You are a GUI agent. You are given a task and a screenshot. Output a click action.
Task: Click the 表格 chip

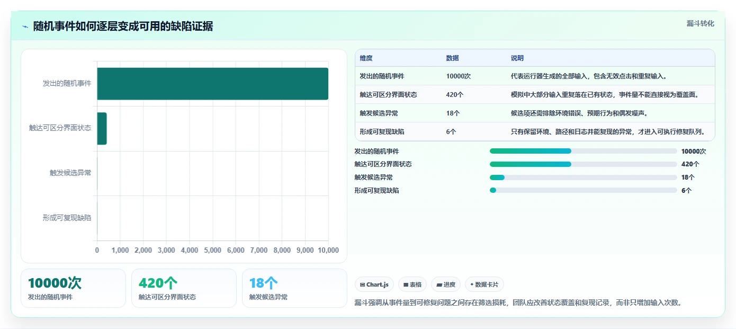412,284
